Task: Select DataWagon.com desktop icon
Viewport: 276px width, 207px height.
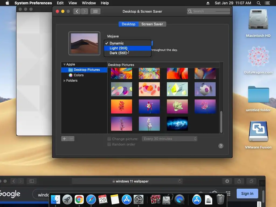Action: [258, 60]
